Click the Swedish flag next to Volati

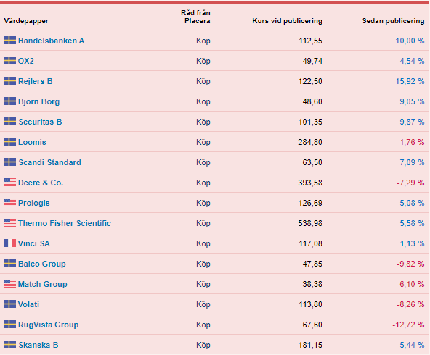(x=10, y=304)
